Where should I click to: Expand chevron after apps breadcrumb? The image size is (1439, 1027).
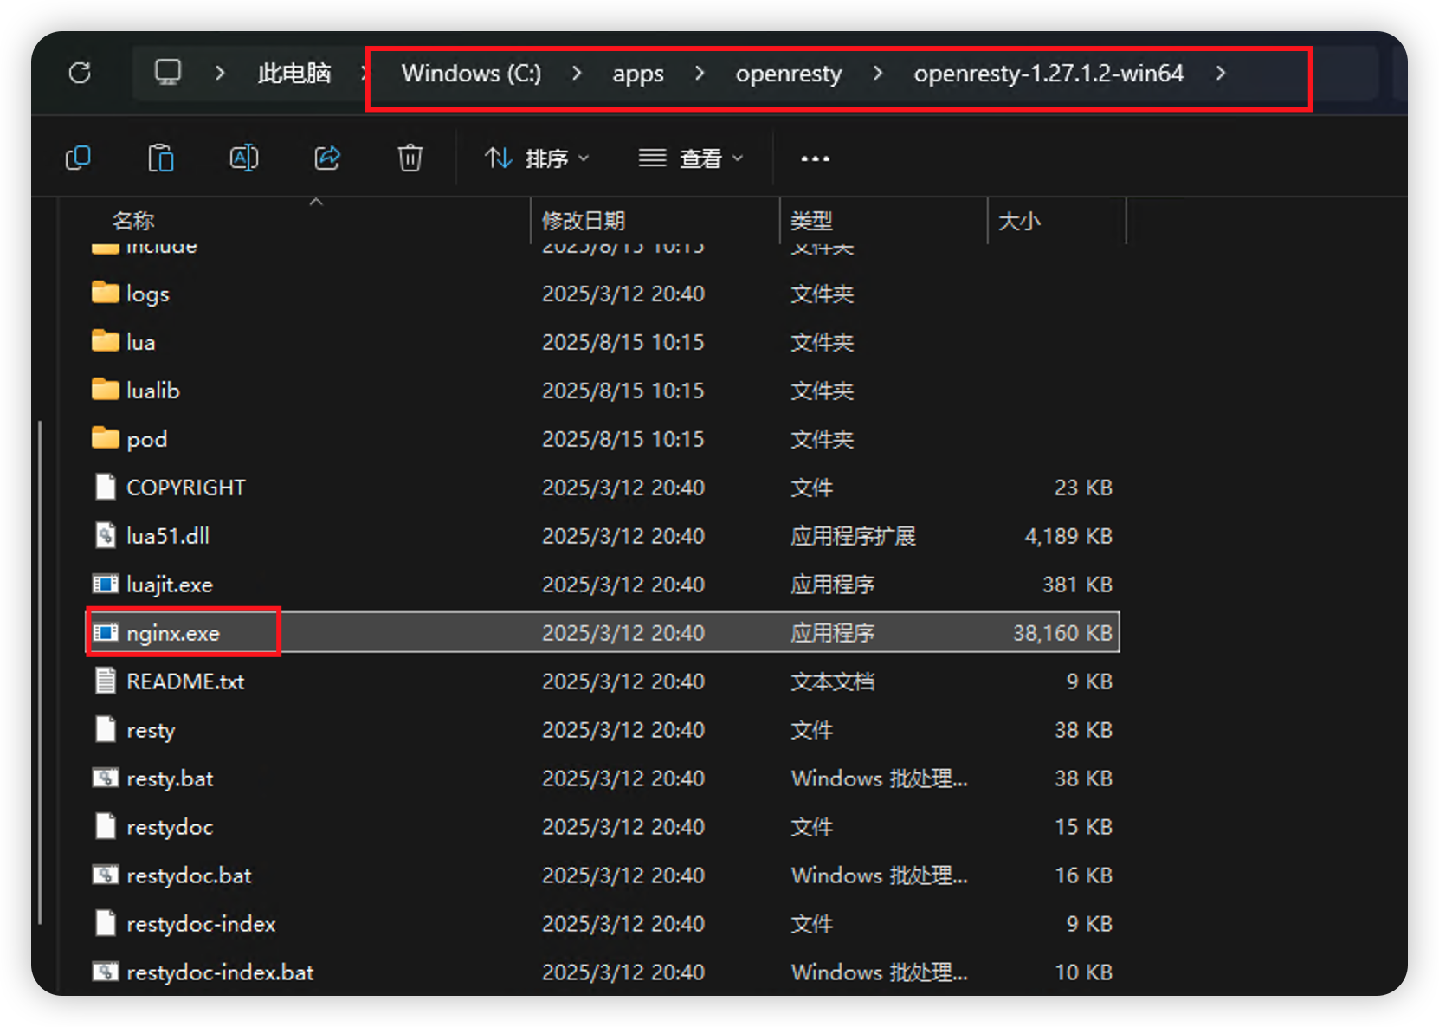point(700,74)
